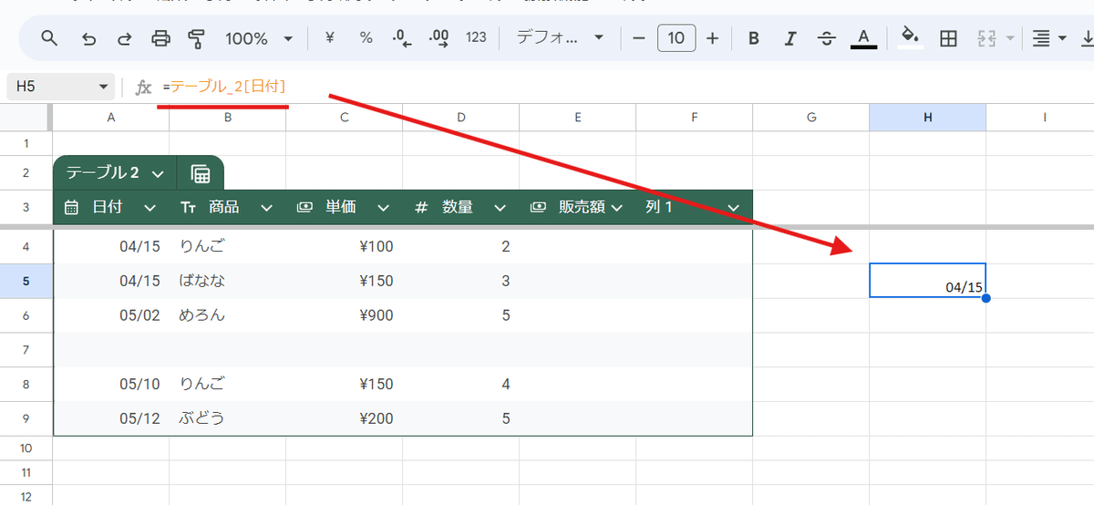Click the search magnifier icon in toolbar

50,38
